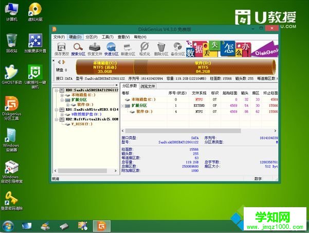Click the 序号(状态) column header

(x=177, y=93)
